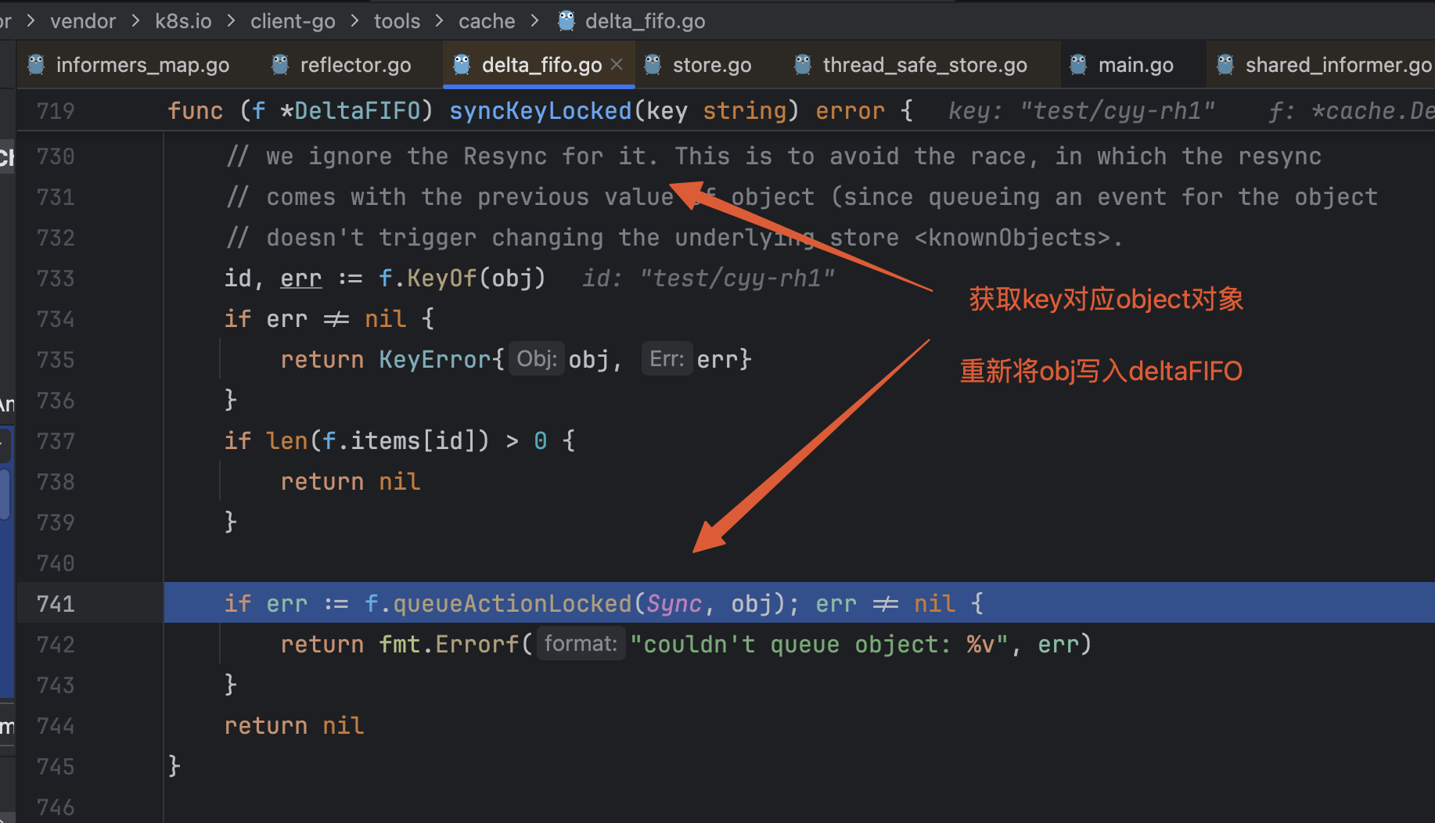The image size is (1435, 823).
Task: Click the queueActionLocked call on line 741
Action: pos(512,604)
